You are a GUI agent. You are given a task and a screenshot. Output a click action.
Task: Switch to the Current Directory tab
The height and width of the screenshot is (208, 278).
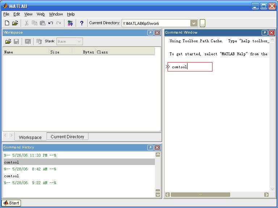point(67,136)
